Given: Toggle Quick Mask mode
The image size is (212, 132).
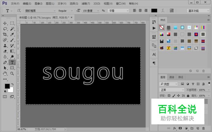Looking at the screenshot, I should point(5,96).
